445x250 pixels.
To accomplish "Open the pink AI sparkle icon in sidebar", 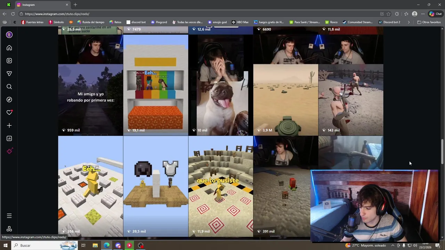I will coord(9,151).
